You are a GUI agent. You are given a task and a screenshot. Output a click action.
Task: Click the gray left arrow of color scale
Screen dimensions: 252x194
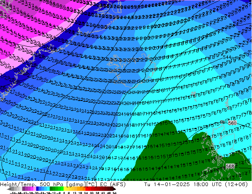9,189
